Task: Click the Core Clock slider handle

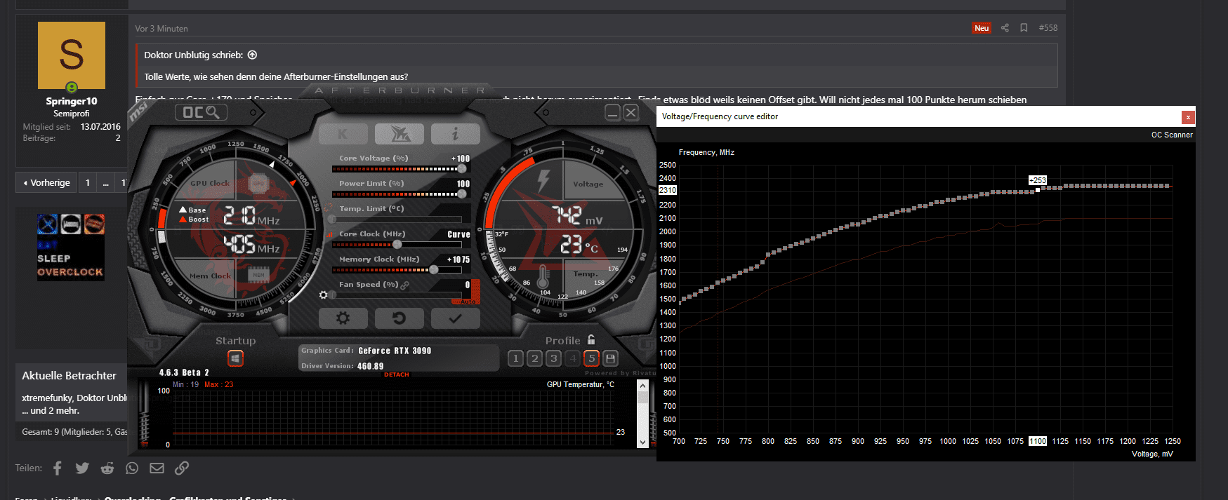Action: [x=397, y=244]
